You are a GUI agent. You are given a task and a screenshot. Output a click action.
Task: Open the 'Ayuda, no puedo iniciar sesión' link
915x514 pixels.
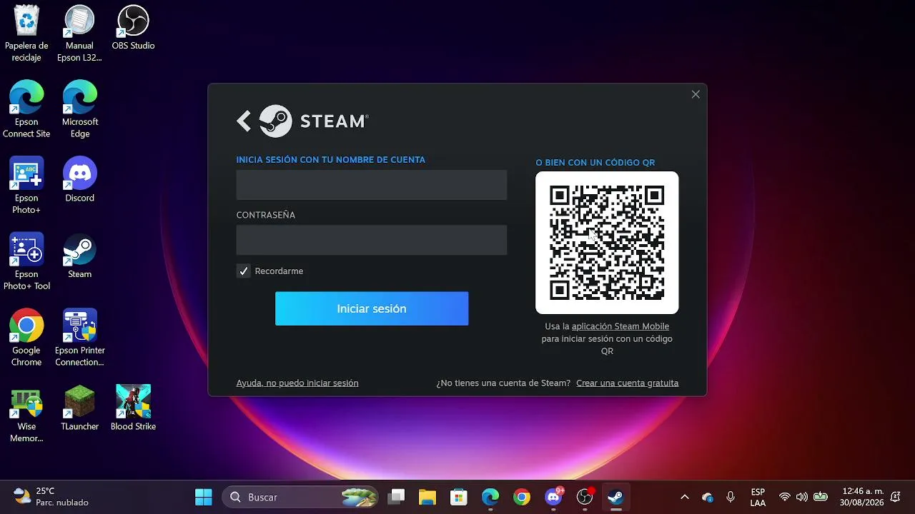pos(297,383)
